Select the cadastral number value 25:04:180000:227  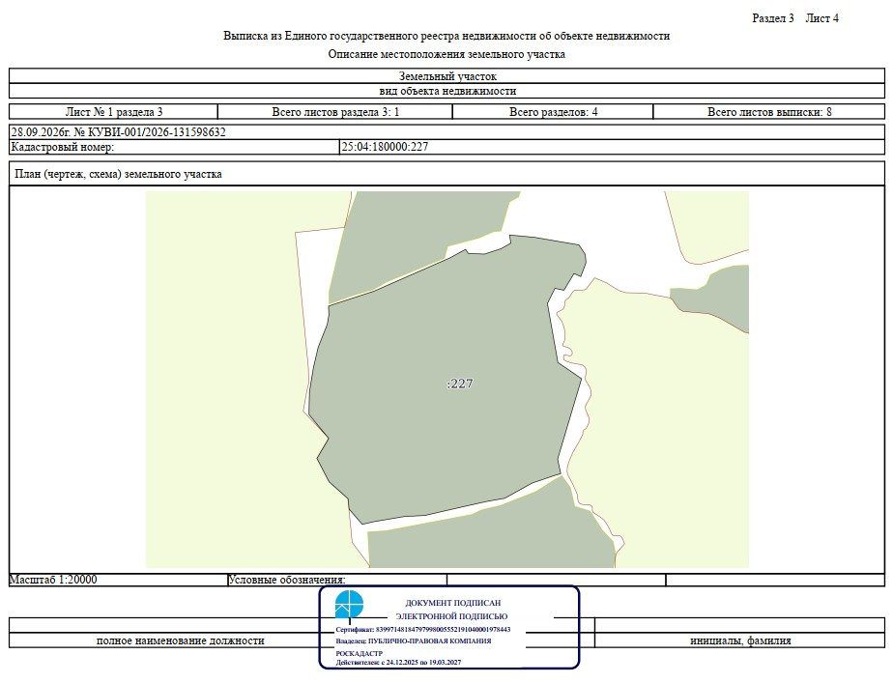coord(385,147)
